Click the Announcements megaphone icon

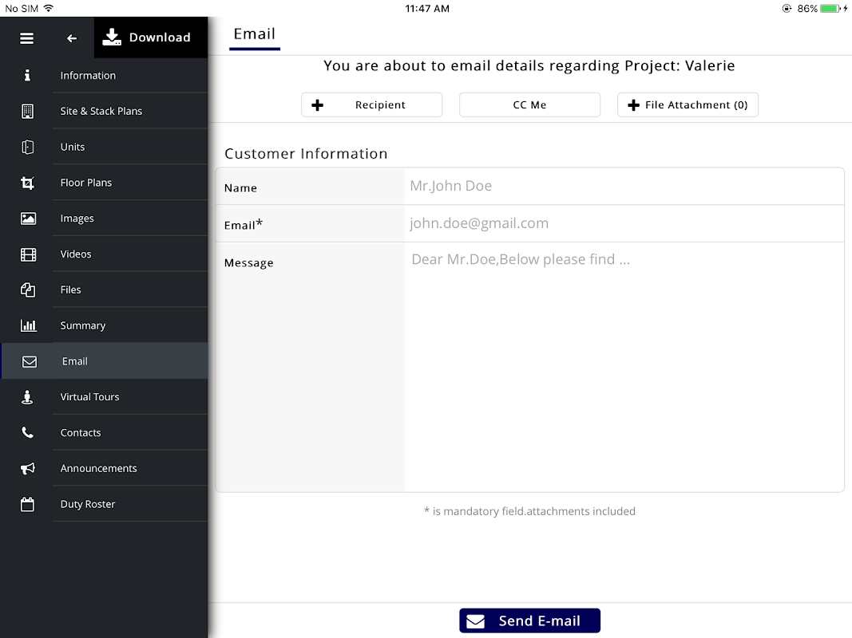pyautogui.click(x=28, y=468)
